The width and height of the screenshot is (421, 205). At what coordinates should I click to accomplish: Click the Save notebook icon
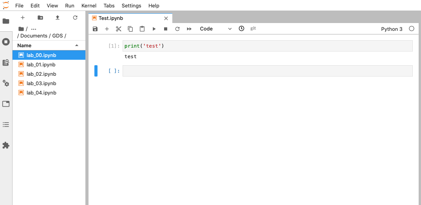95,29
